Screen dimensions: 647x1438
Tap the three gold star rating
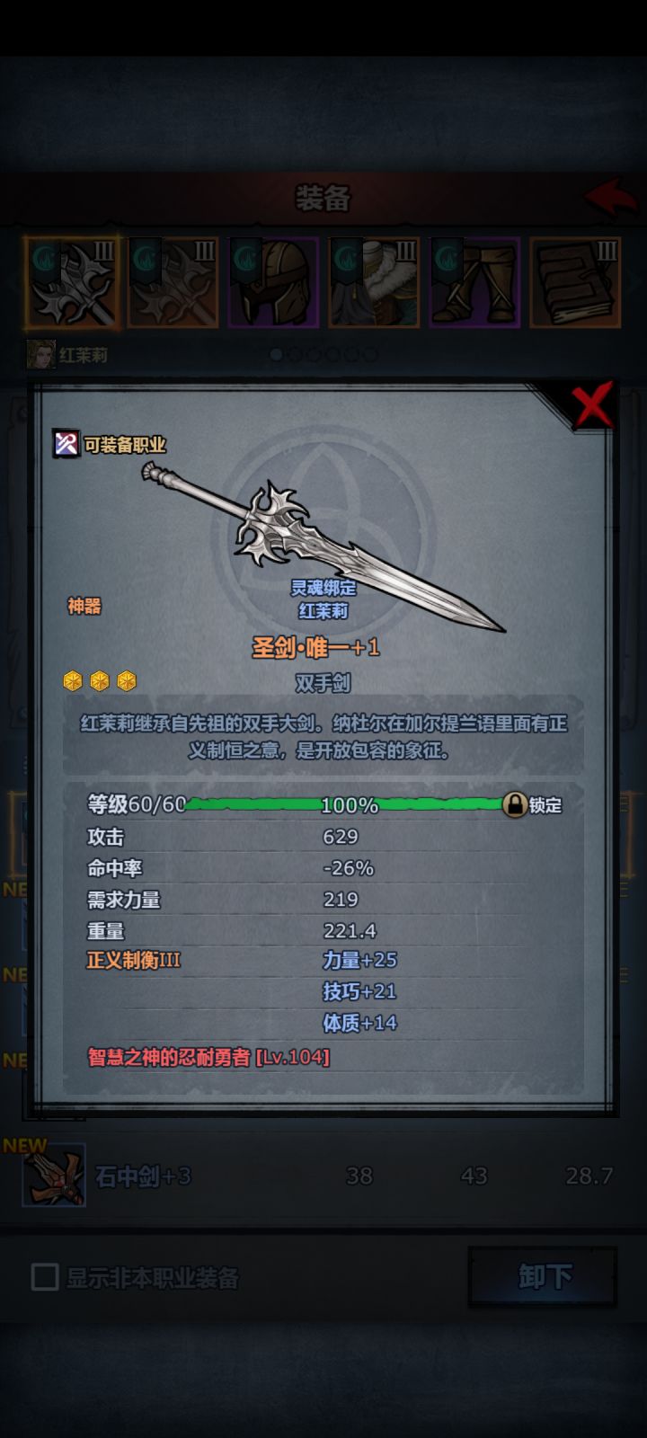(x=100, y=681)
